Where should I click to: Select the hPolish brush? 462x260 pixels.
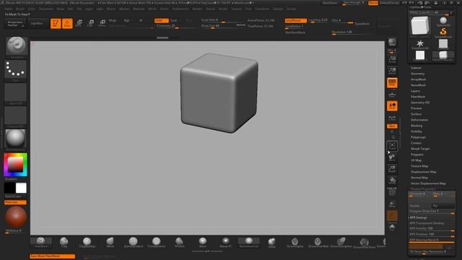(180, 243)
